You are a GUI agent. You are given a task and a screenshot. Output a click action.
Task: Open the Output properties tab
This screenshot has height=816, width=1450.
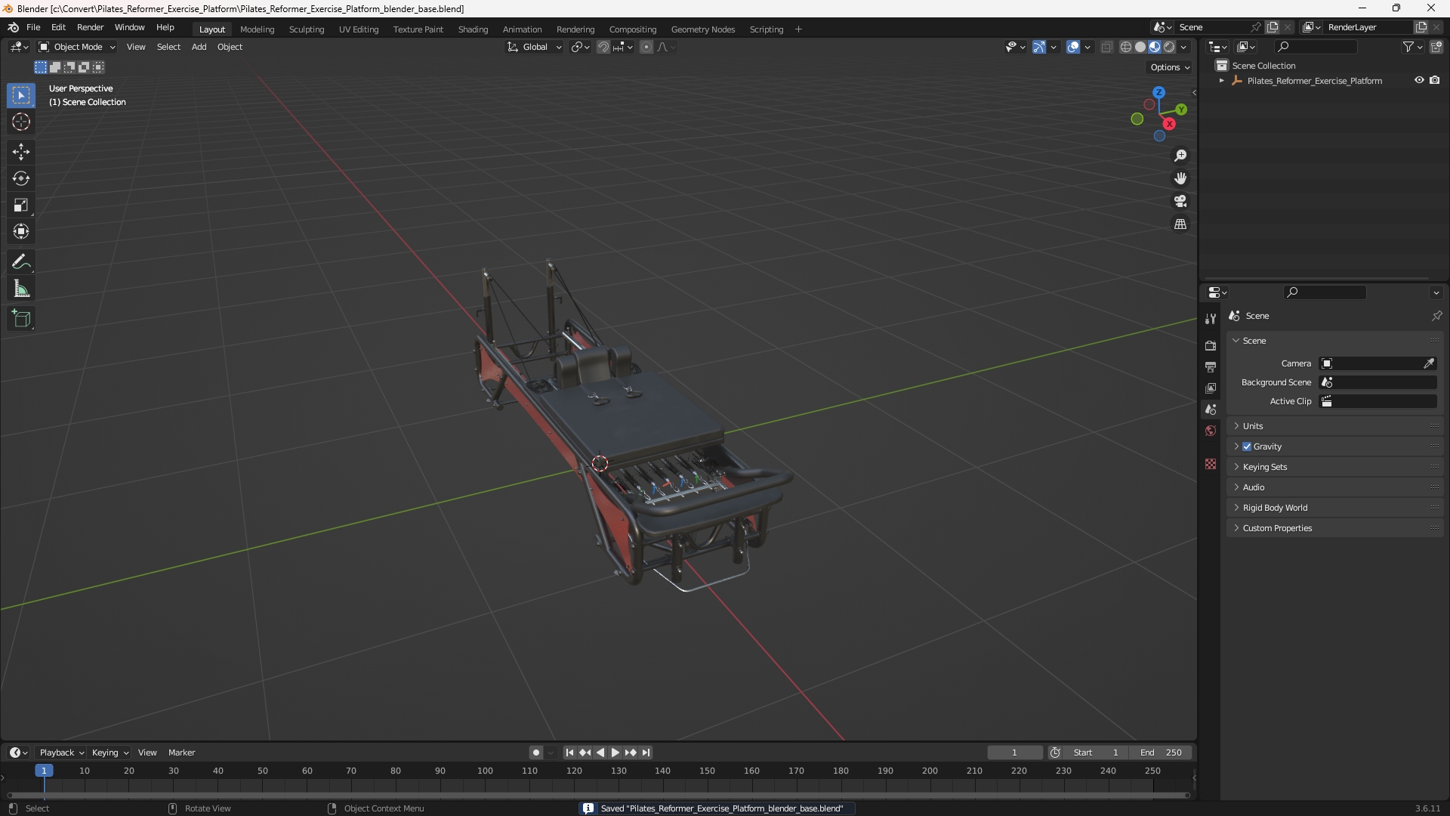[x=1211, y=366]
